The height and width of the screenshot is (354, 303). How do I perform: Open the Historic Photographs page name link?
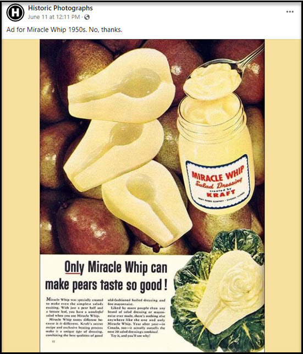pyautogui.click(x=60, y=8)
